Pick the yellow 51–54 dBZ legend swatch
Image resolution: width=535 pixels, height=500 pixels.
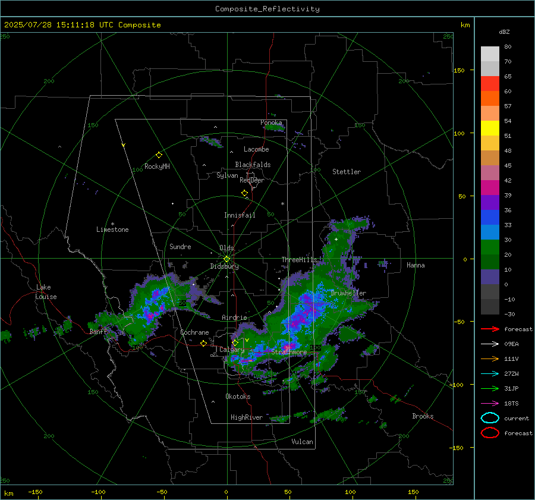pos(490,128)
